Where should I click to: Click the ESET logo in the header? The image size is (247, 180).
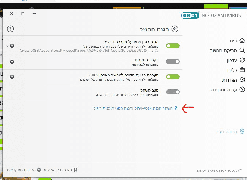point(190,15)
